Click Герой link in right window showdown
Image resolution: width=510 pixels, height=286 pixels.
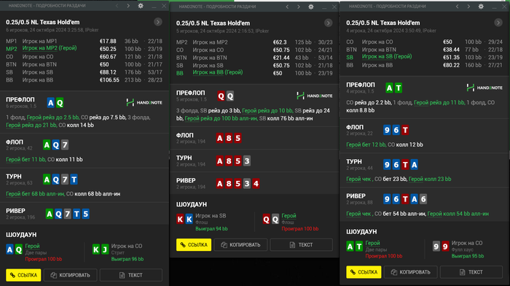372,243
